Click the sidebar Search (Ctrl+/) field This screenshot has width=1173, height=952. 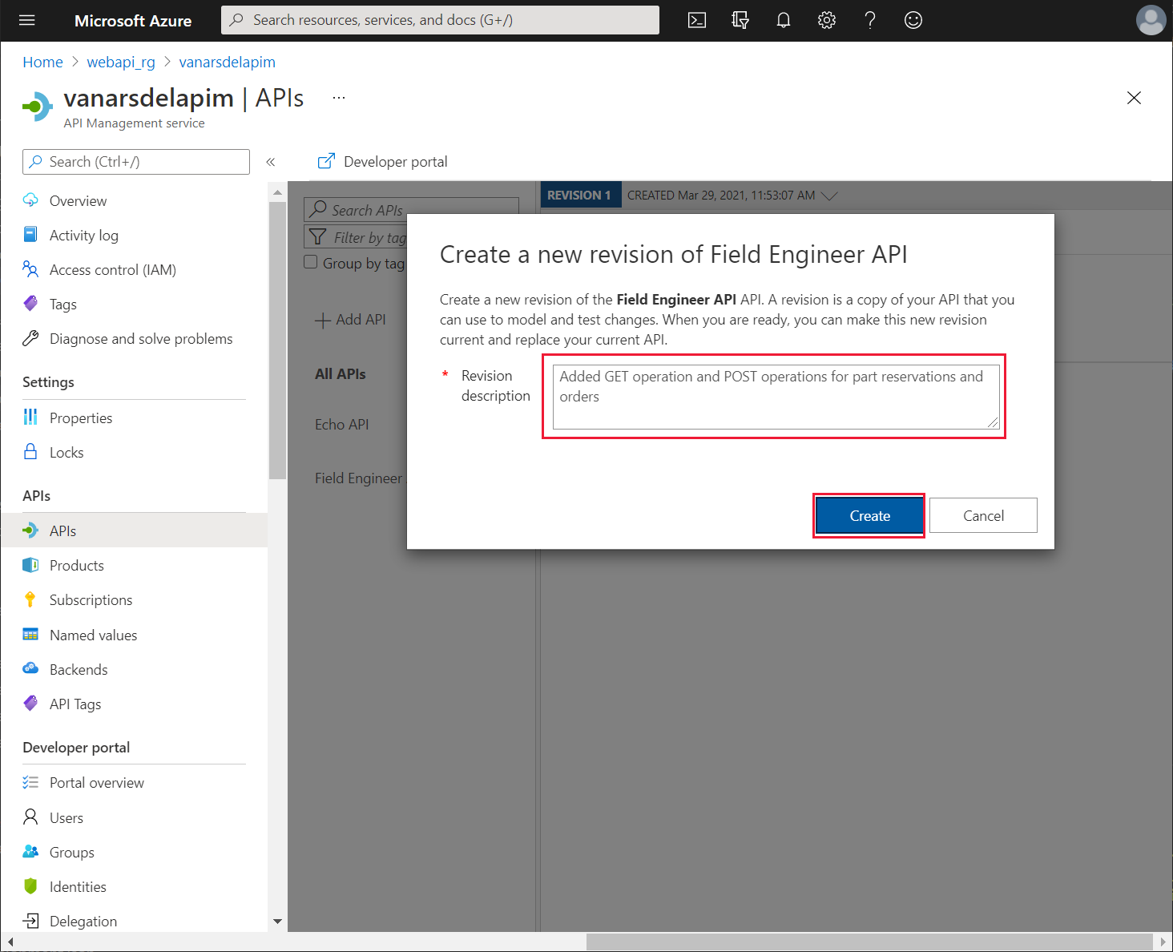click(x=136, y=162)
